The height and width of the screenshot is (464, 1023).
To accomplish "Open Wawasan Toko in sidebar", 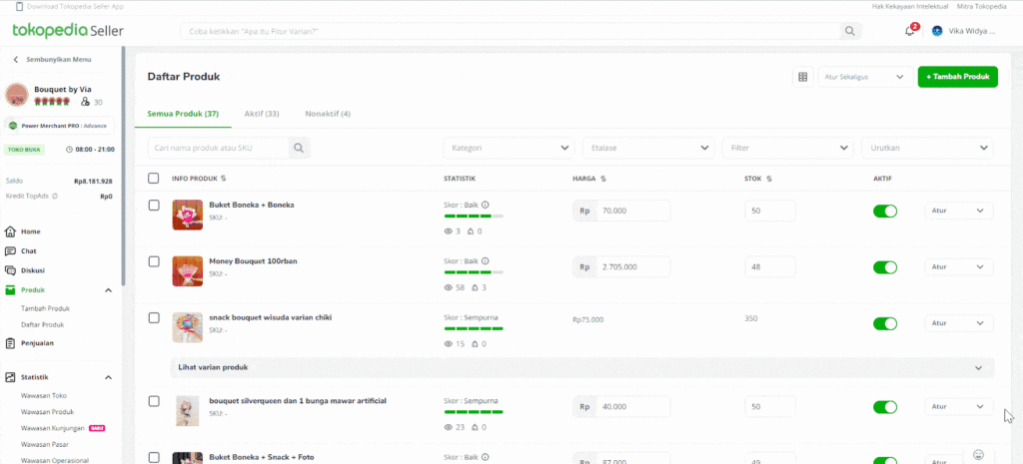I will coord(44,395).
